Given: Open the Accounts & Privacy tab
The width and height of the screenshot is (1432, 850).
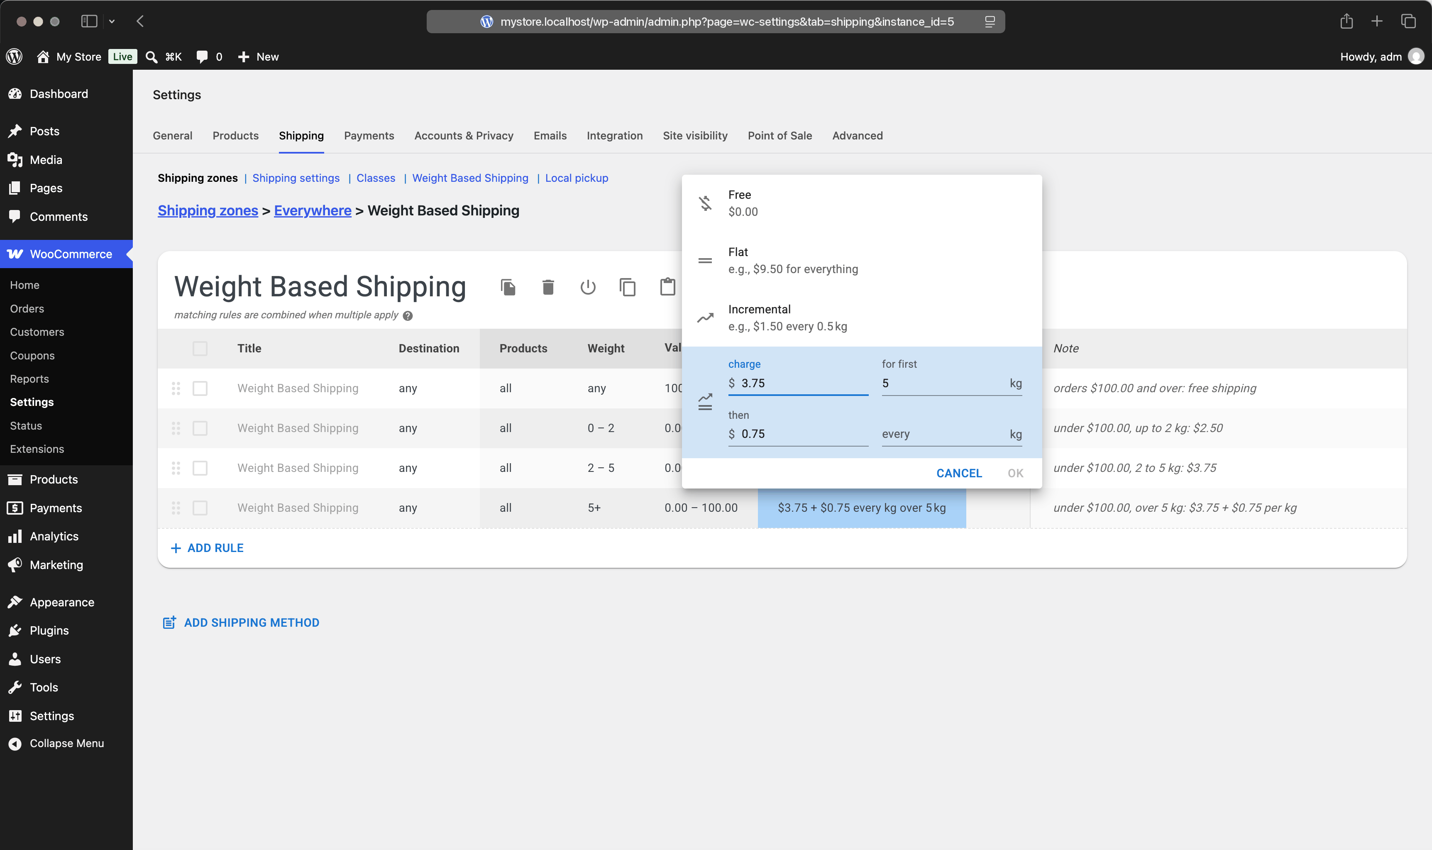Looking at the screenshot, I should 464,136.
